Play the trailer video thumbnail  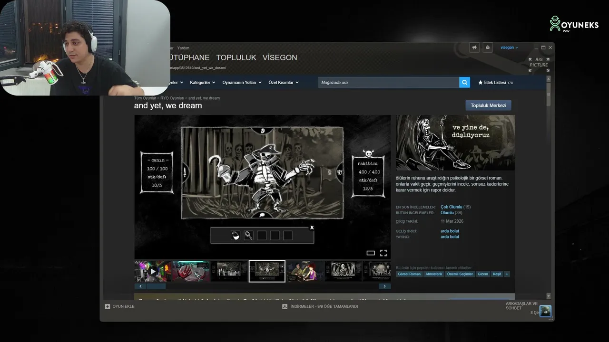pyautogui.click(x=153, y=271)
